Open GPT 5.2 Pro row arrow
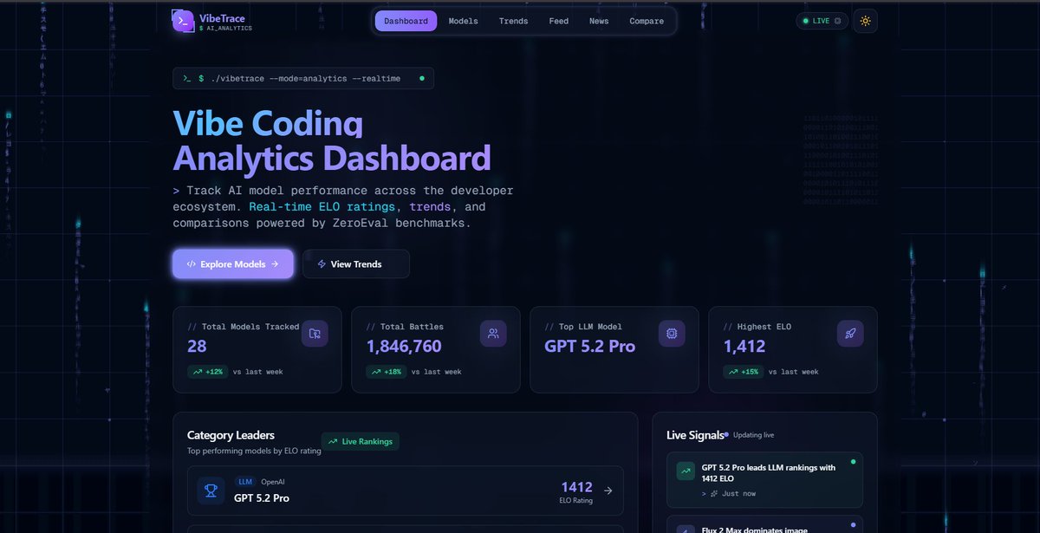1040x533 pixels. tap(608, 491)
